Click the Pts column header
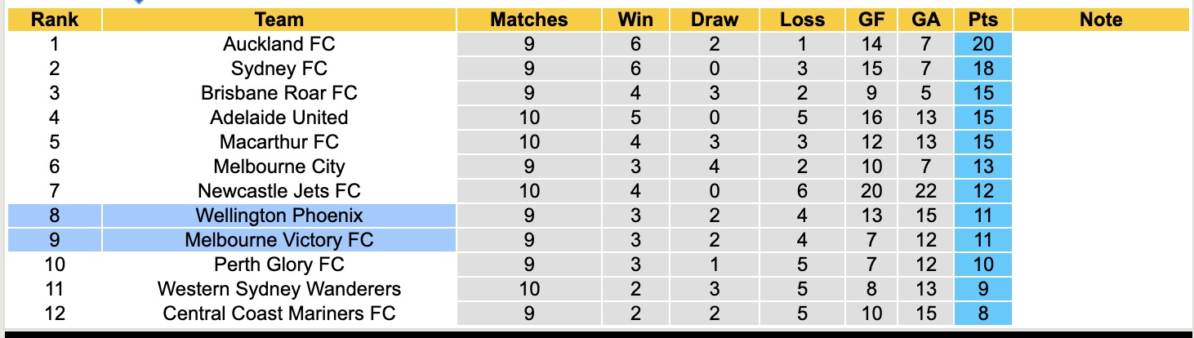The width and height of the screenshot is (1194, 338). pos(983,20)
